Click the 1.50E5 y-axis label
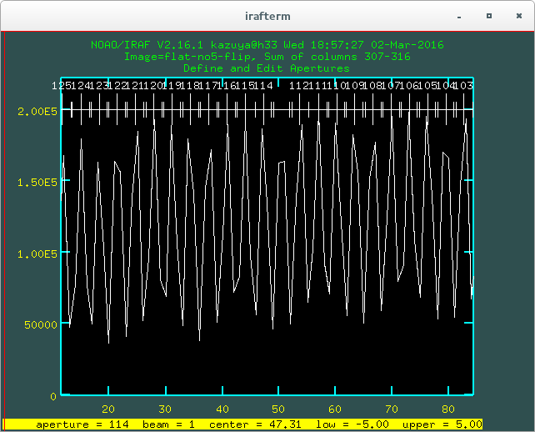The height and width of the screenshot is (432, 535). [37, 183]
